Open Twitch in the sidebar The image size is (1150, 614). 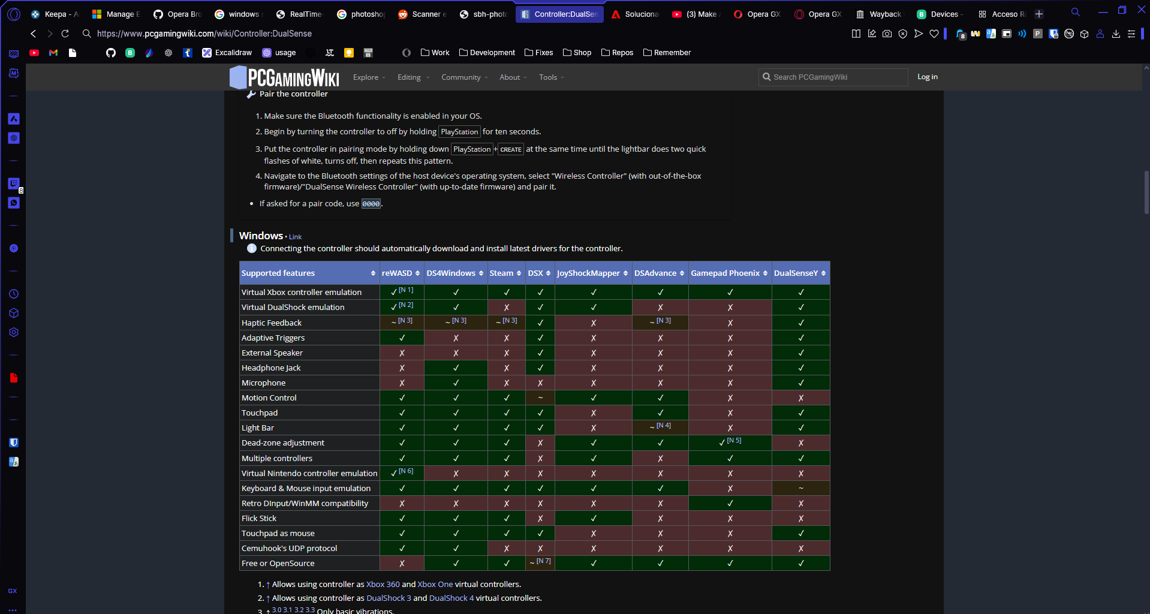coord(13,183)
